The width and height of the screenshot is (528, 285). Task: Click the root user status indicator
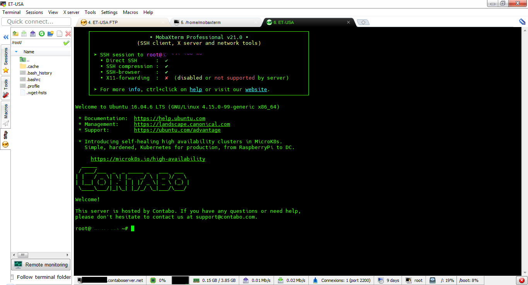click(414, 280)
